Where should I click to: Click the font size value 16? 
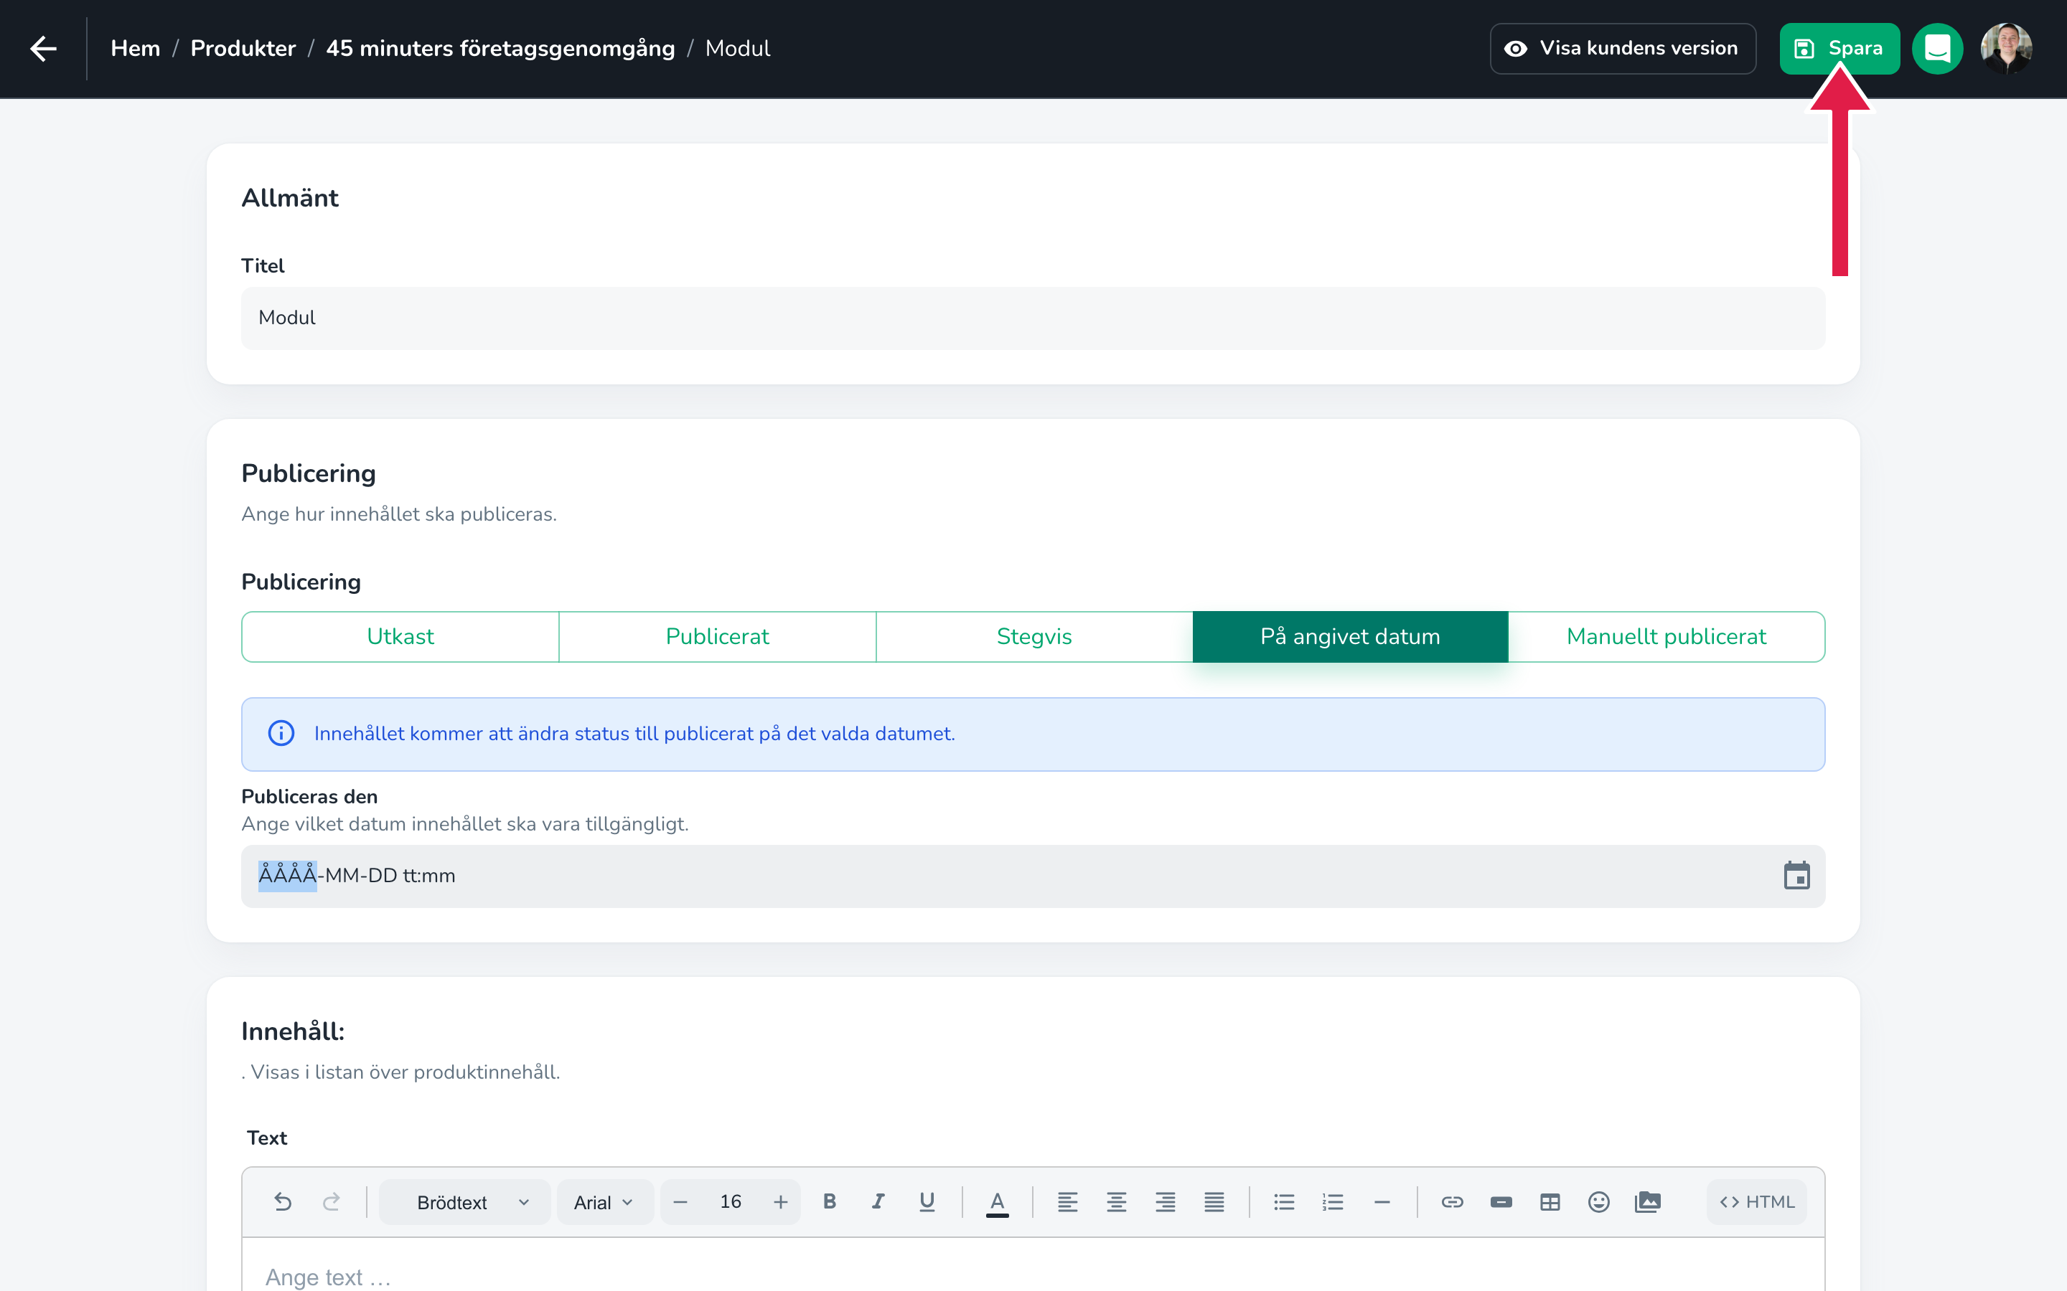(x=731, y=1202)
